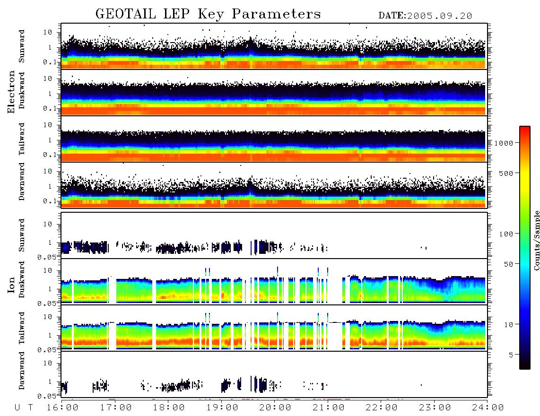Click the "U T" time axis label
This screenshot has width=540, height=416.
24,408
